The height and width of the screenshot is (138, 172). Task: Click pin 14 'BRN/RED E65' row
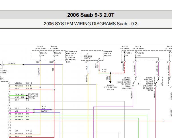pyautogui.click(x=19, y=120)
